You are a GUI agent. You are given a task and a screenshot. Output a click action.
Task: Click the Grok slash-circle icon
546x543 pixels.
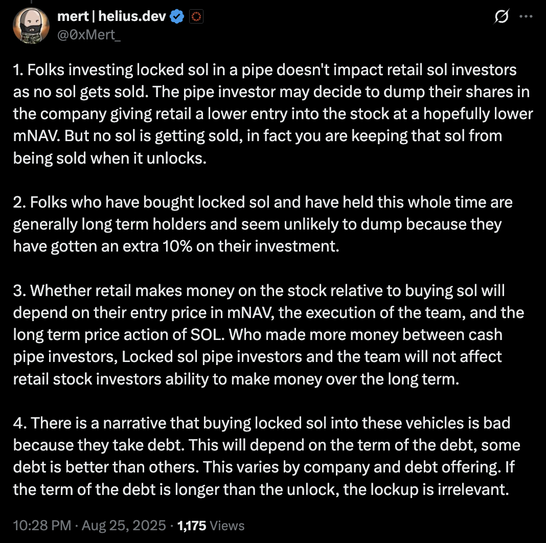pyautogui.click(x=502, y=17)
